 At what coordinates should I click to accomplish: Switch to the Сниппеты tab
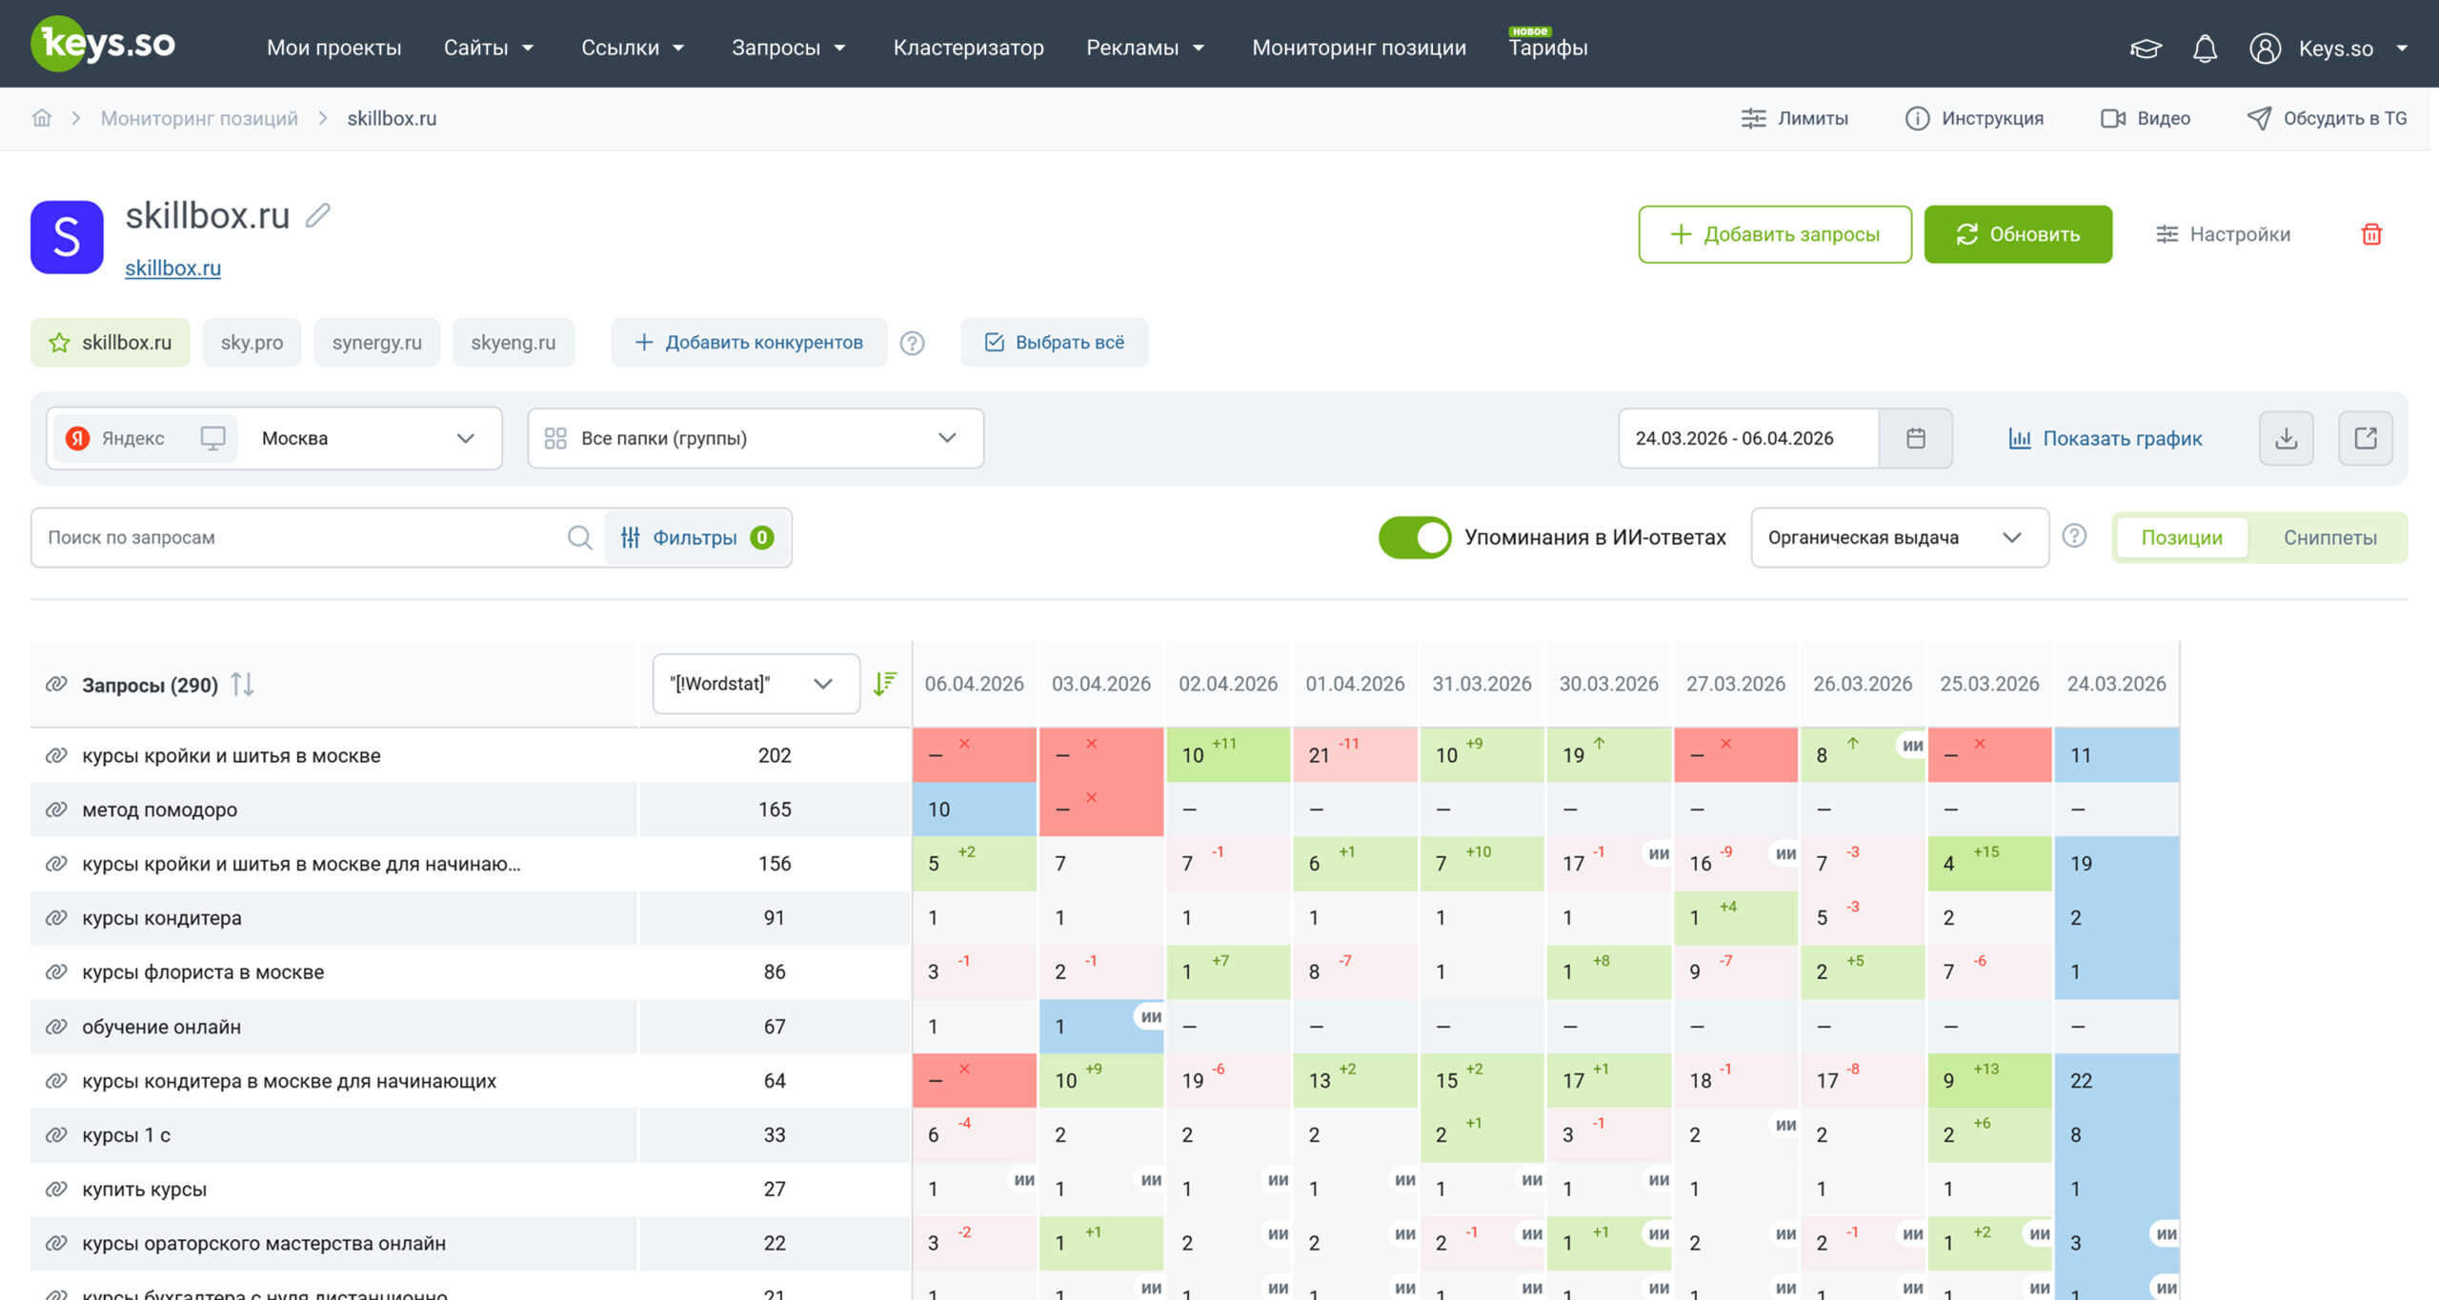[x=2329, y=537]
